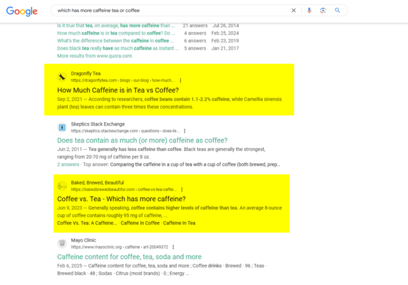Click the 'Baked, Brewed, Beautiful' site name
Screen dimensions: 408x285
pos(97,183)
